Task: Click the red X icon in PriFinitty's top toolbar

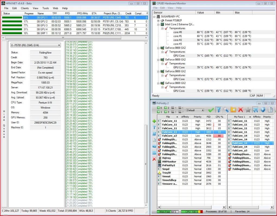Action: [240, 110]
